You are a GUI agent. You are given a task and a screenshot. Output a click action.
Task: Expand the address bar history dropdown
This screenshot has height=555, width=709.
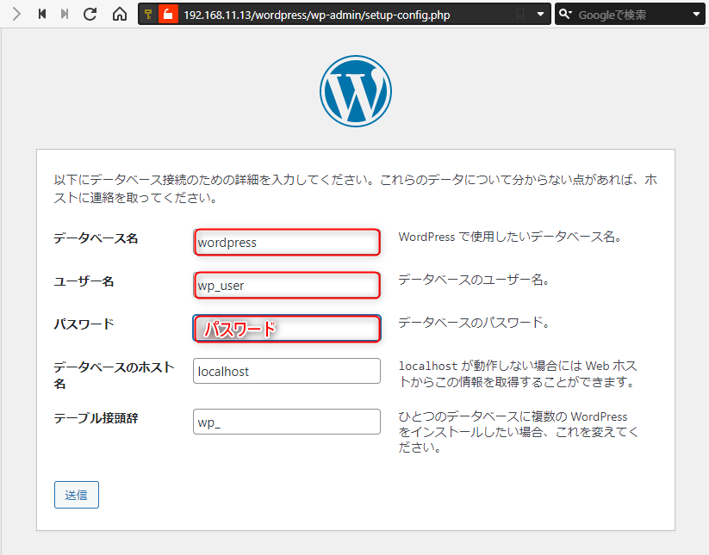(x=540, y=15)
